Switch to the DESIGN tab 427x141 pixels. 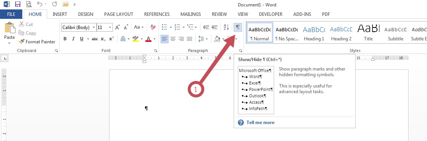click(x=85, y=14)
